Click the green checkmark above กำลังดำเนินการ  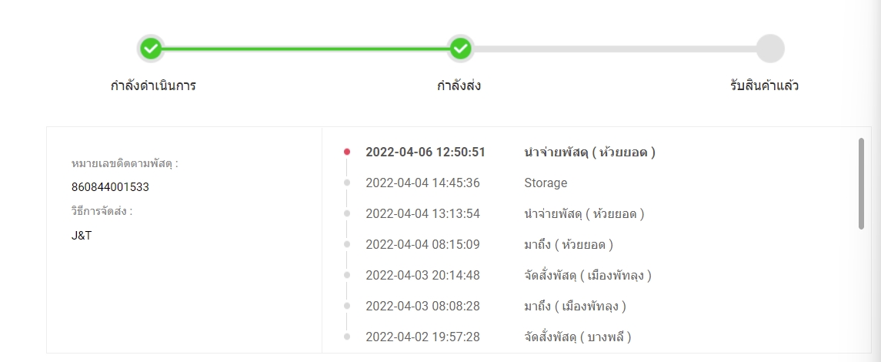click(x=152, y=49)
